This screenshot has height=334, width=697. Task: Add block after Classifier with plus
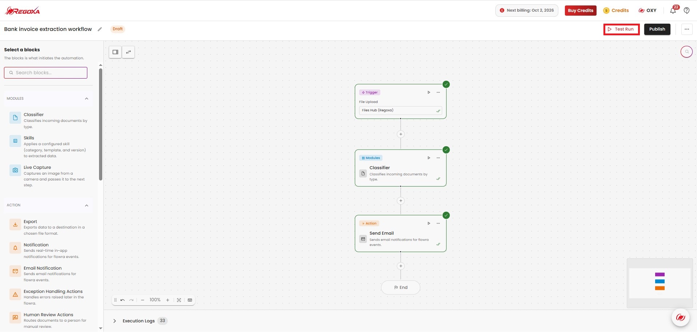pyautogui.click(x=401, y=201)
